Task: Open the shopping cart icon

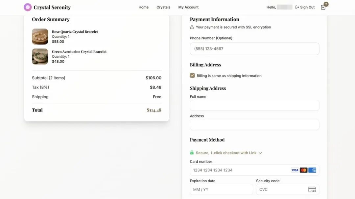Action: (x=323, y=8)
